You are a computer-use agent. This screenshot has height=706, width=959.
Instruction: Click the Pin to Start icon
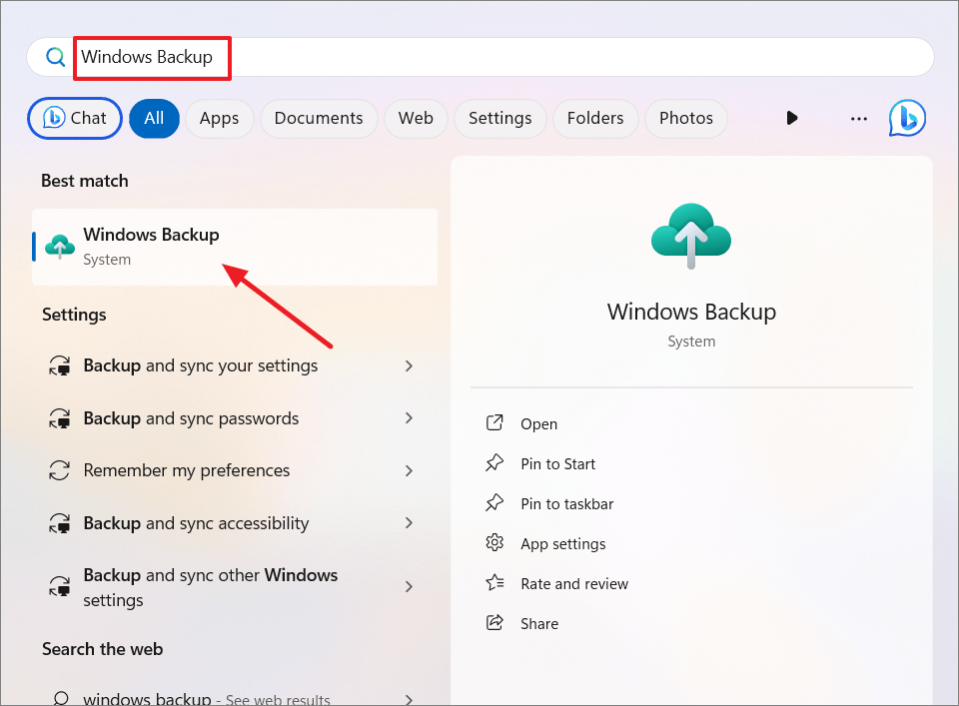click(494, 463)
